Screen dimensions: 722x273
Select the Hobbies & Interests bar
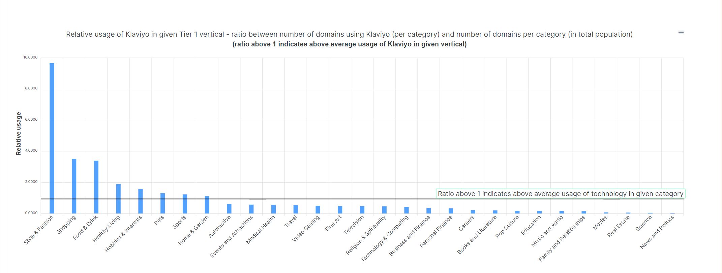click(141, 201)
